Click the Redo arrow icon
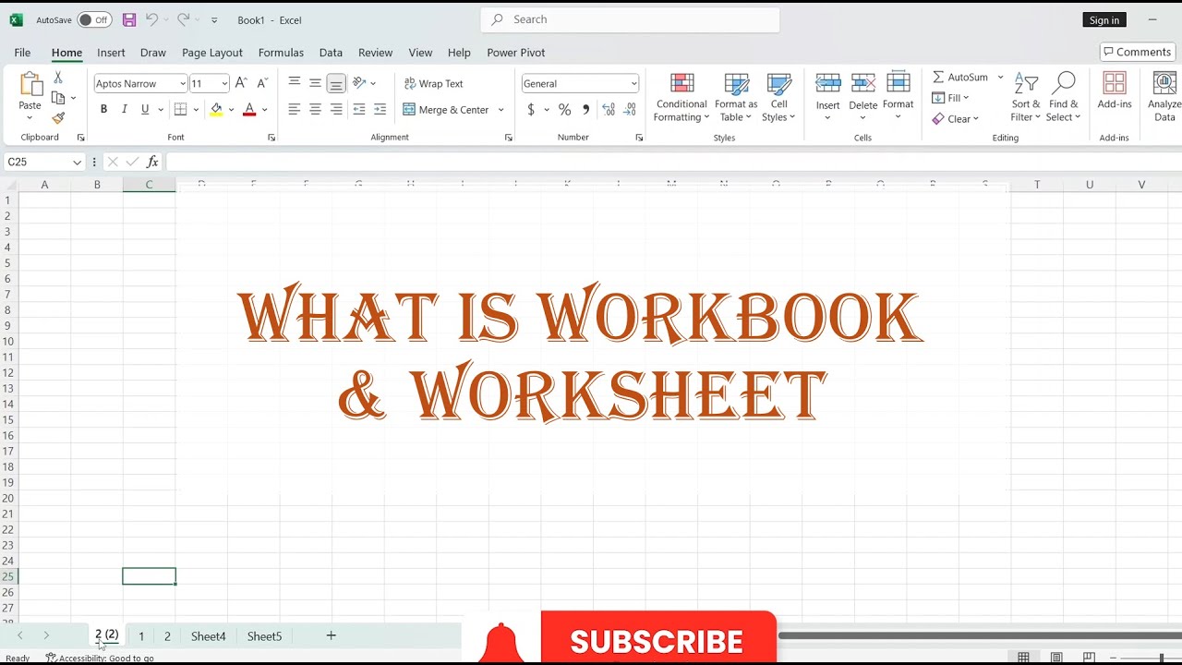The width and height of the screenshot is (1182, 665). [183, 19]
